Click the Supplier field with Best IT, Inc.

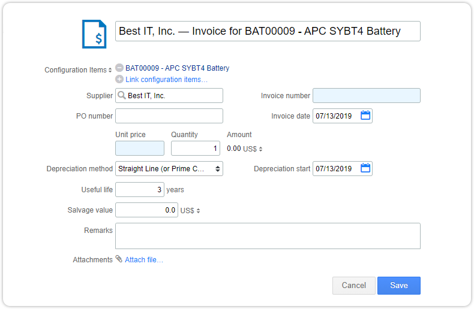(169, 95)
